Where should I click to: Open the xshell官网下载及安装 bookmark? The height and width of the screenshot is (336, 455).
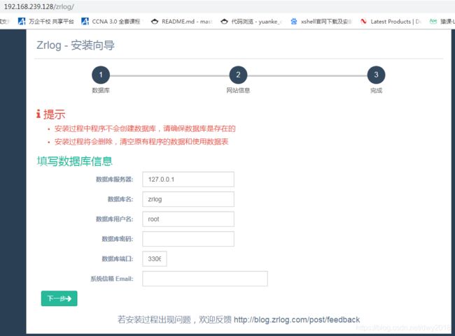tap(321, 22)
